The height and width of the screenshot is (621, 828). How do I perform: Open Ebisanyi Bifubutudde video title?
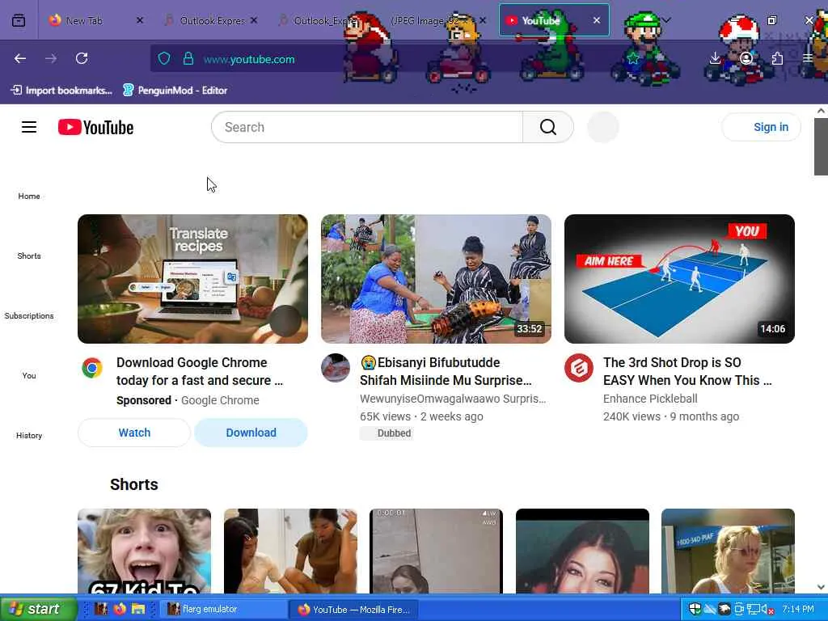pyautogui.click(x=446, y=371)
